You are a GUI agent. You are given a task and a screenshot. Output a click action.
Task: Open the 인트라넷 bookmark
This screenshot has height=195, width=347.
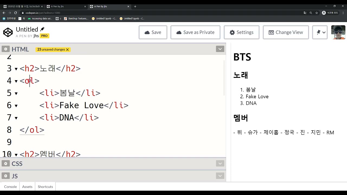coord(9,18)
